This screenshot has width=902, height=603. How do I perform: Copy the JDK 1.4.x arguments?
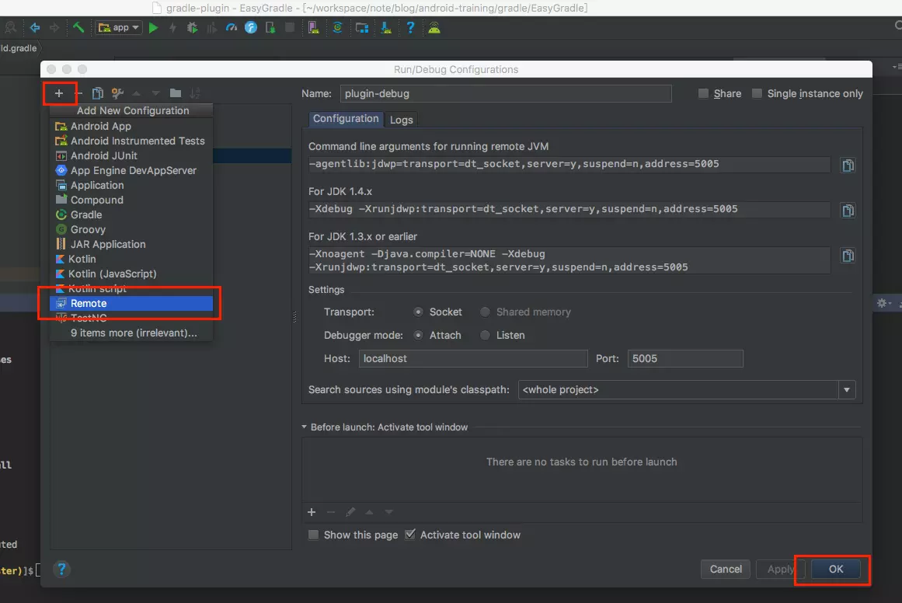click(848, 211)
